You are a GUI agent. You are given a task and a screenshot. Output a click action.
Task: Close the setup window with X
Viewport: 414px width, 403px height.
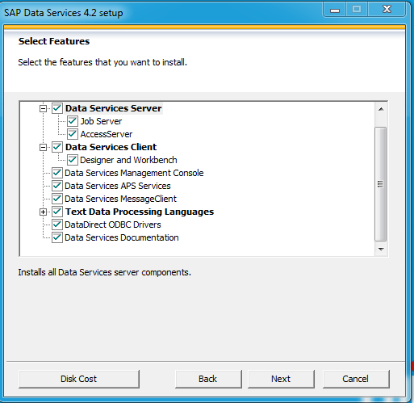[387, 10]
